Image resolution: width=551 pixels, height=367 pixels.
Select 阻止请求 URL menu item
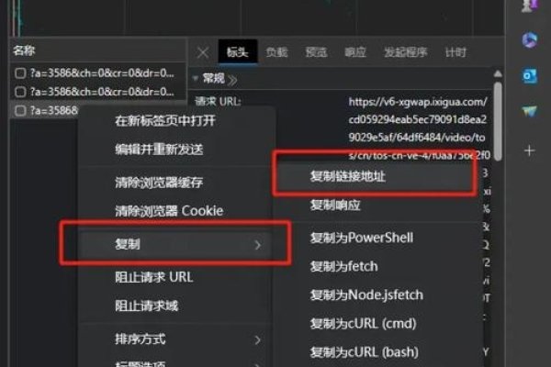(175, 277)
